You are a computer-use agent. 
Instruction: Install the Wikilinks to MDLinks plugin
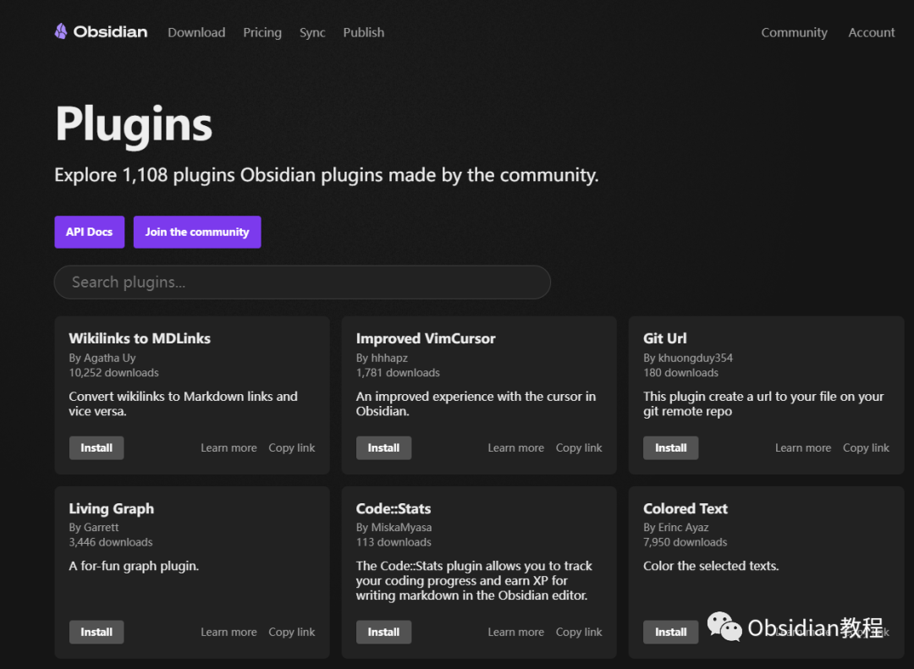coord(96,448)
